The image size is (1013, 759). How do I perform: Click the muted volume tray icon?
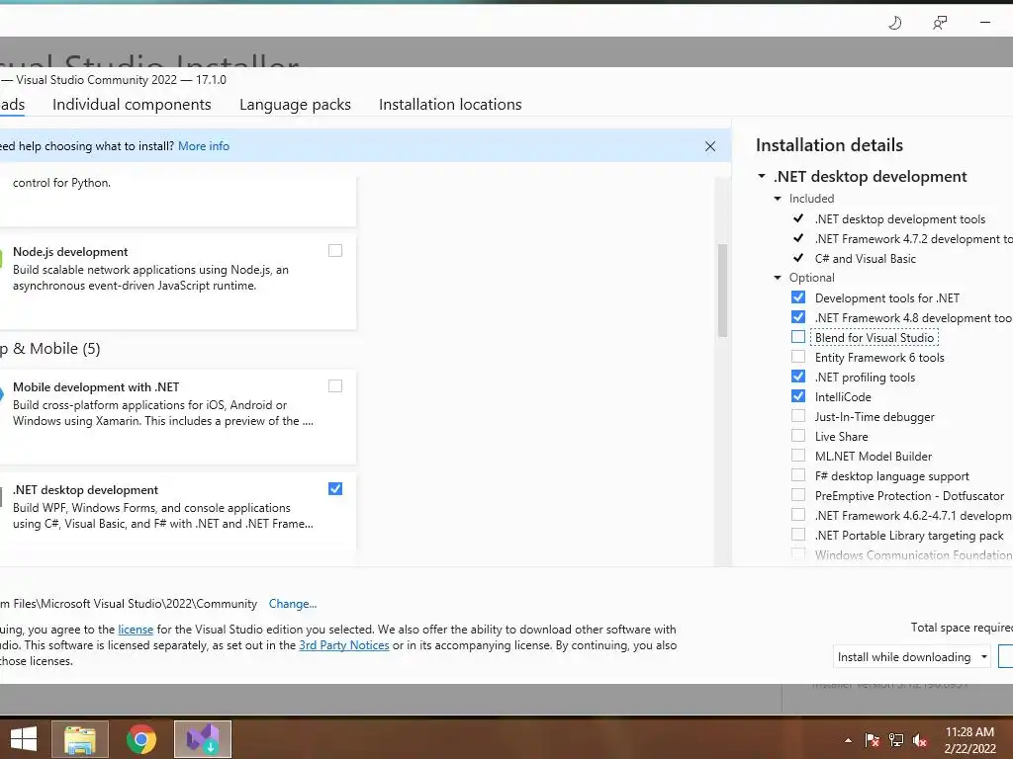(921, 740)
